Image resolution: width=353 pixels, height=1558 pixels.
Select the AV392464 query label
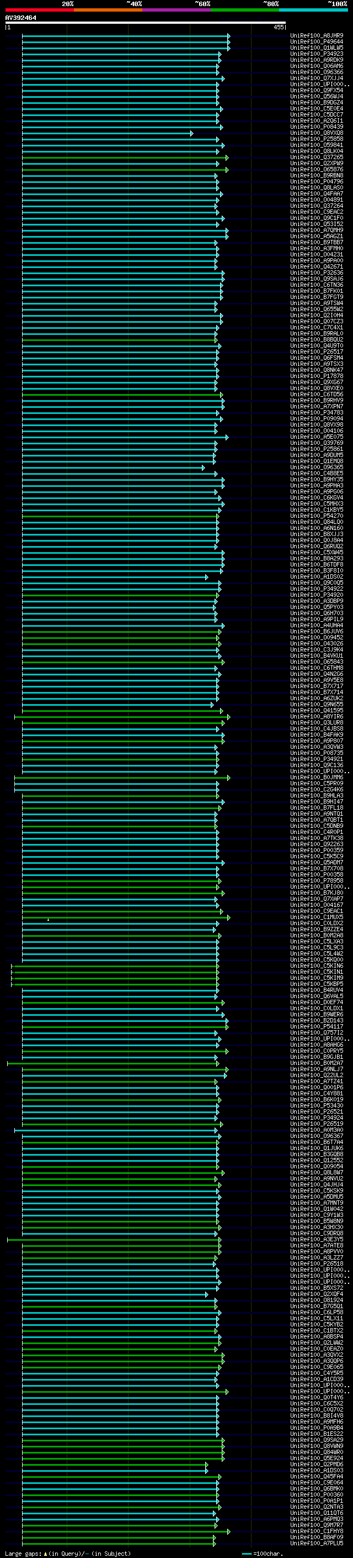pos(20,18)
